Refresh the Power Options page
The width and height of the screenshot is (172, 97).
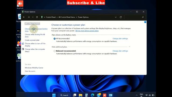(x=121, y=17)
